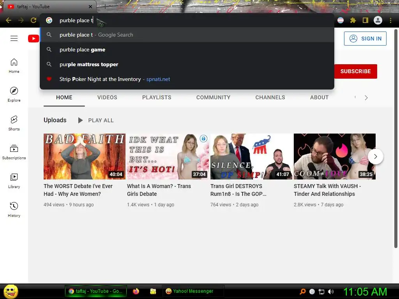The width and height of the screenshot is (399, 299).
Task: Open Shorts in the YouTube sidebar
Action: [14, 123]
